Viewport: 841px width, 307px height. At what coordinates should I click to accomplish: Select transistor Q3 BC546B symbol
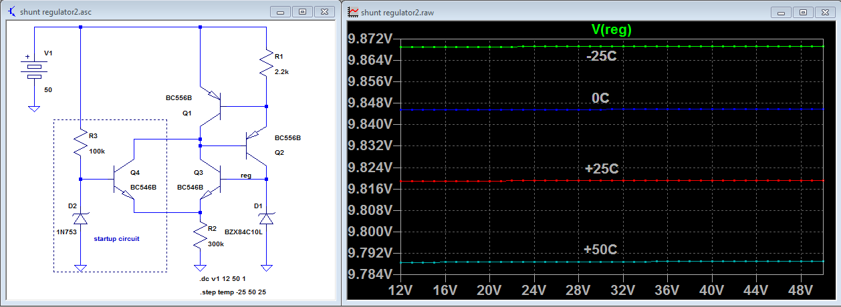[211, 178]
